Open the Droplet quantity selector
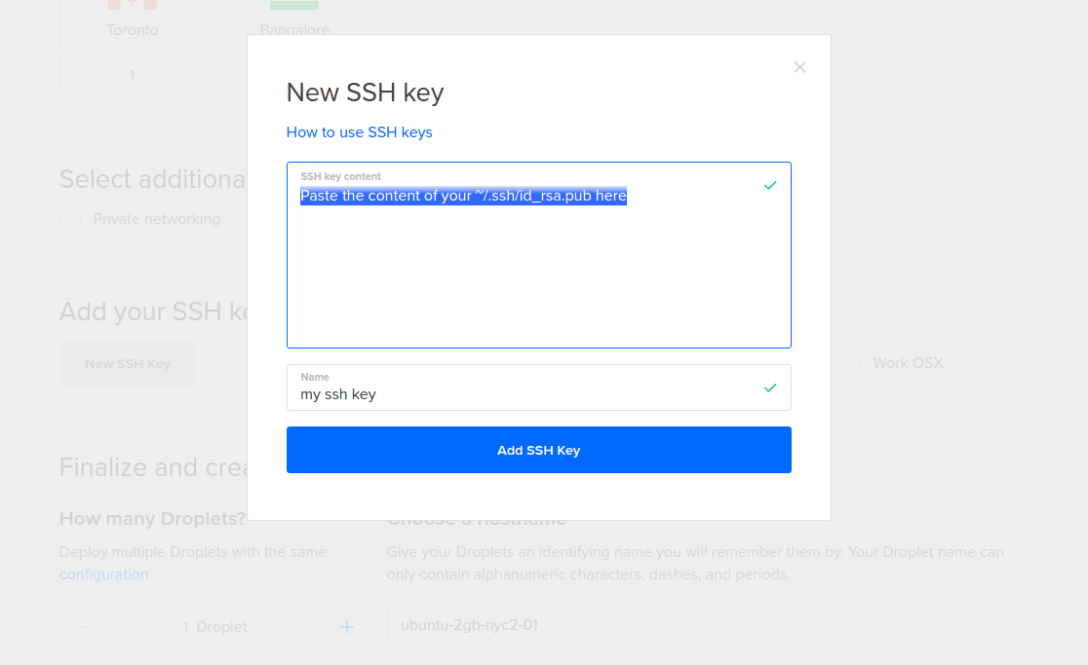 coord(214,626)
